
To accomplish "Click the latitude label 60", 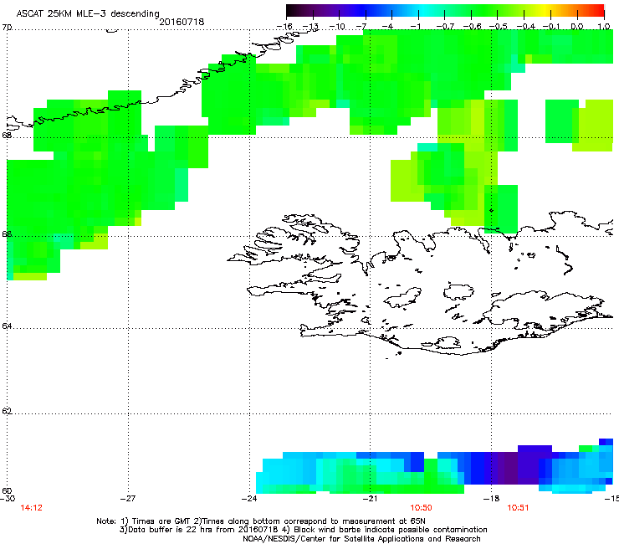I will point(7,490).
